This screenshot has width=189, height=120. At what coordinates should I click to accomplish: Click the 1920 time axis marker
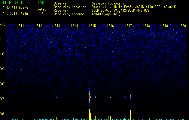pyautogui.click(x=182, y=26)
